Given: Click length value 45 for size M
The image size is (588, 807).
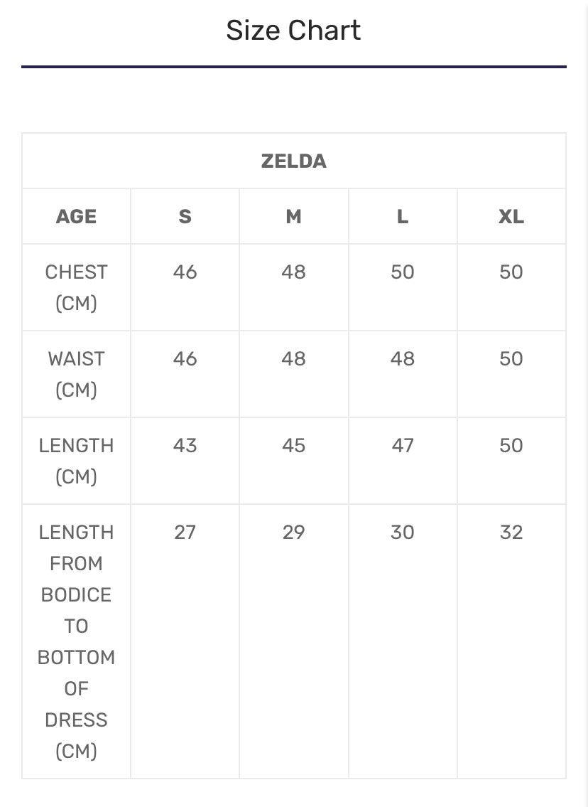Looking at the screenshot, I should click(293, 446).
